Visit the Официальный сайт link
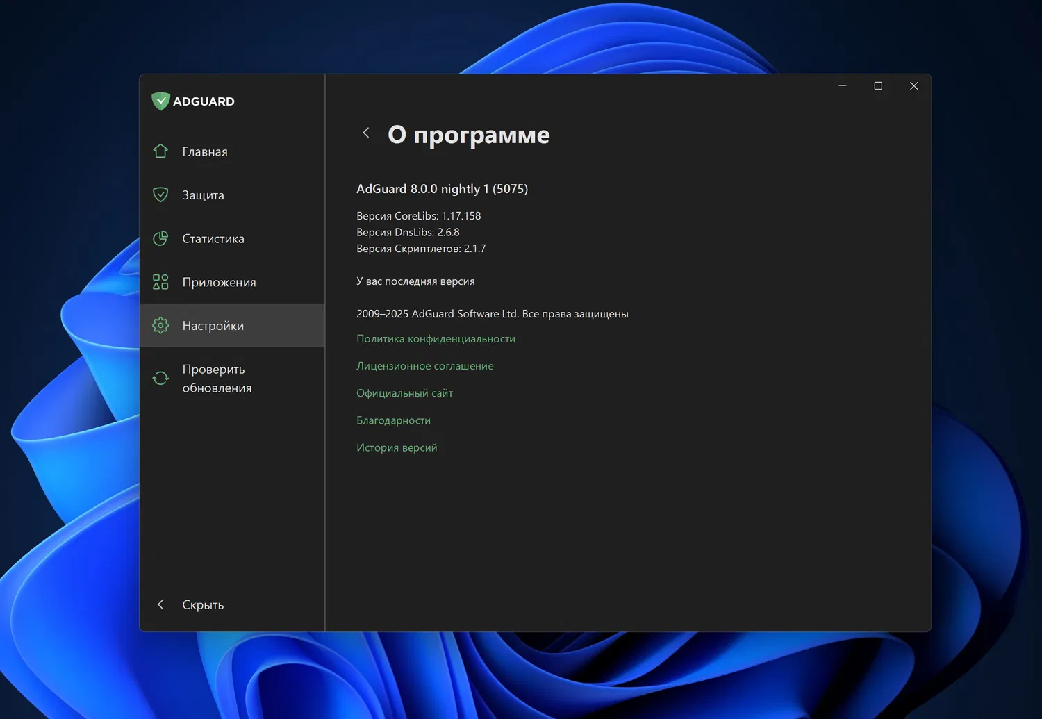The image size is (1042, 719). click(404, 393)
